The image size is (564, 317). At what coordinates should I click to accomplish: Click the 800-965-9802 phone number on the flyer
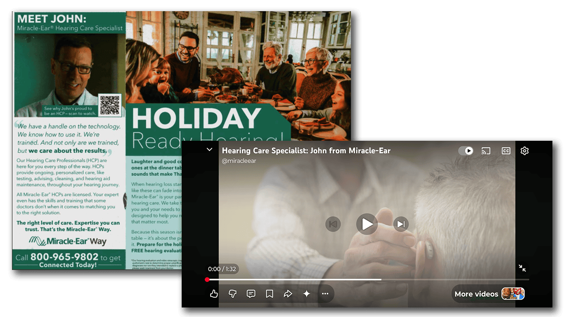(64, 257)
